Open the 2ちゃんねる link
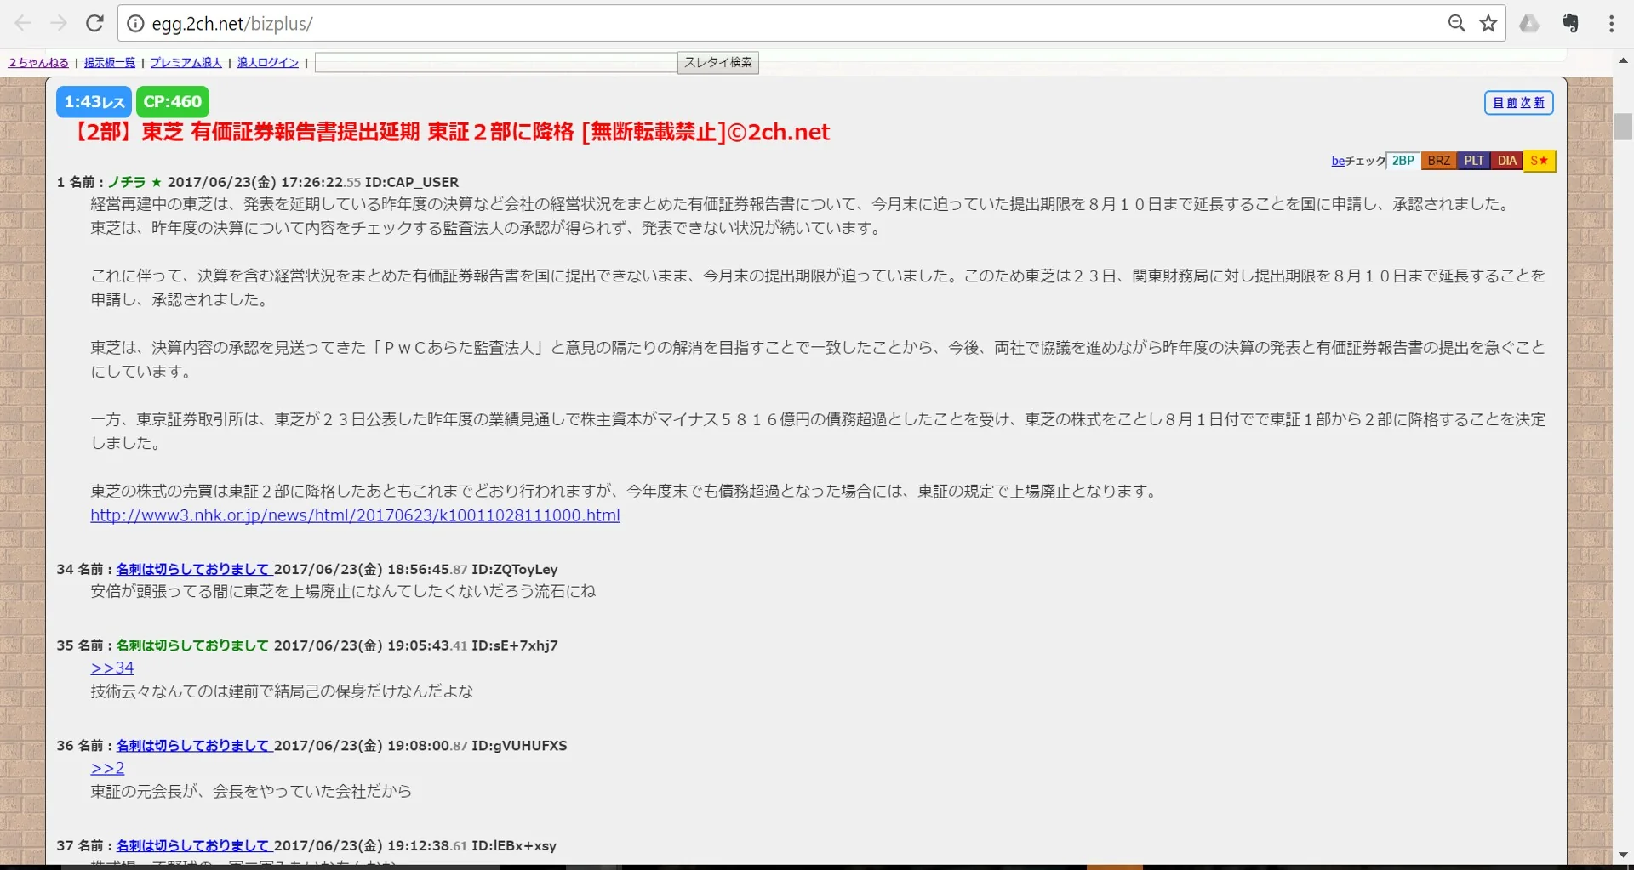1634x870 pixels. coord(39,62)
